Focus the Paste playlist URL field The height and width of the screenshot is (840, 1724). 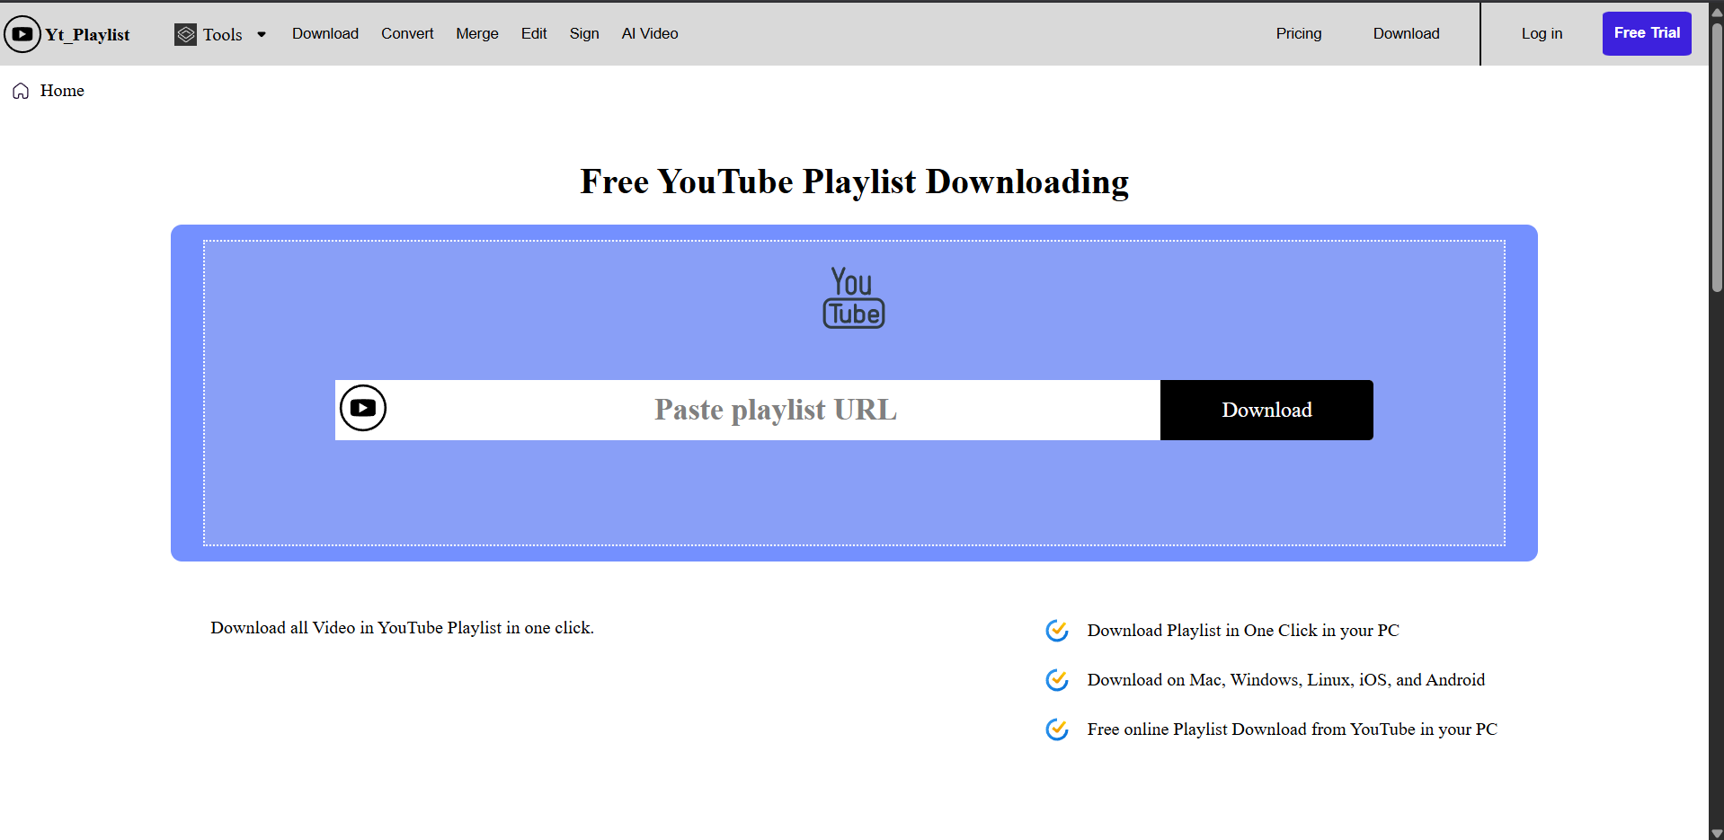click(x=775, y=410)
